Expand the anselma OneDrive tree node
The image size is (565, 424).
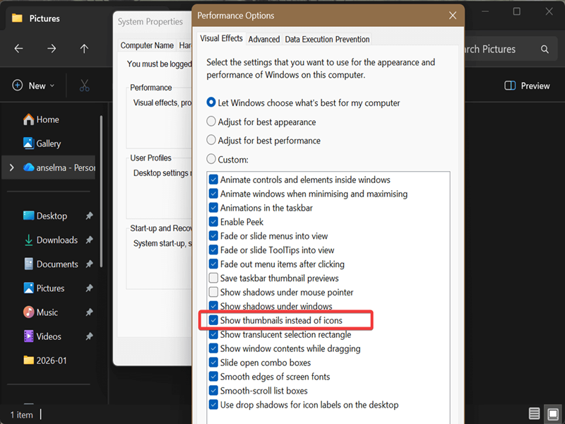point(11,167)
